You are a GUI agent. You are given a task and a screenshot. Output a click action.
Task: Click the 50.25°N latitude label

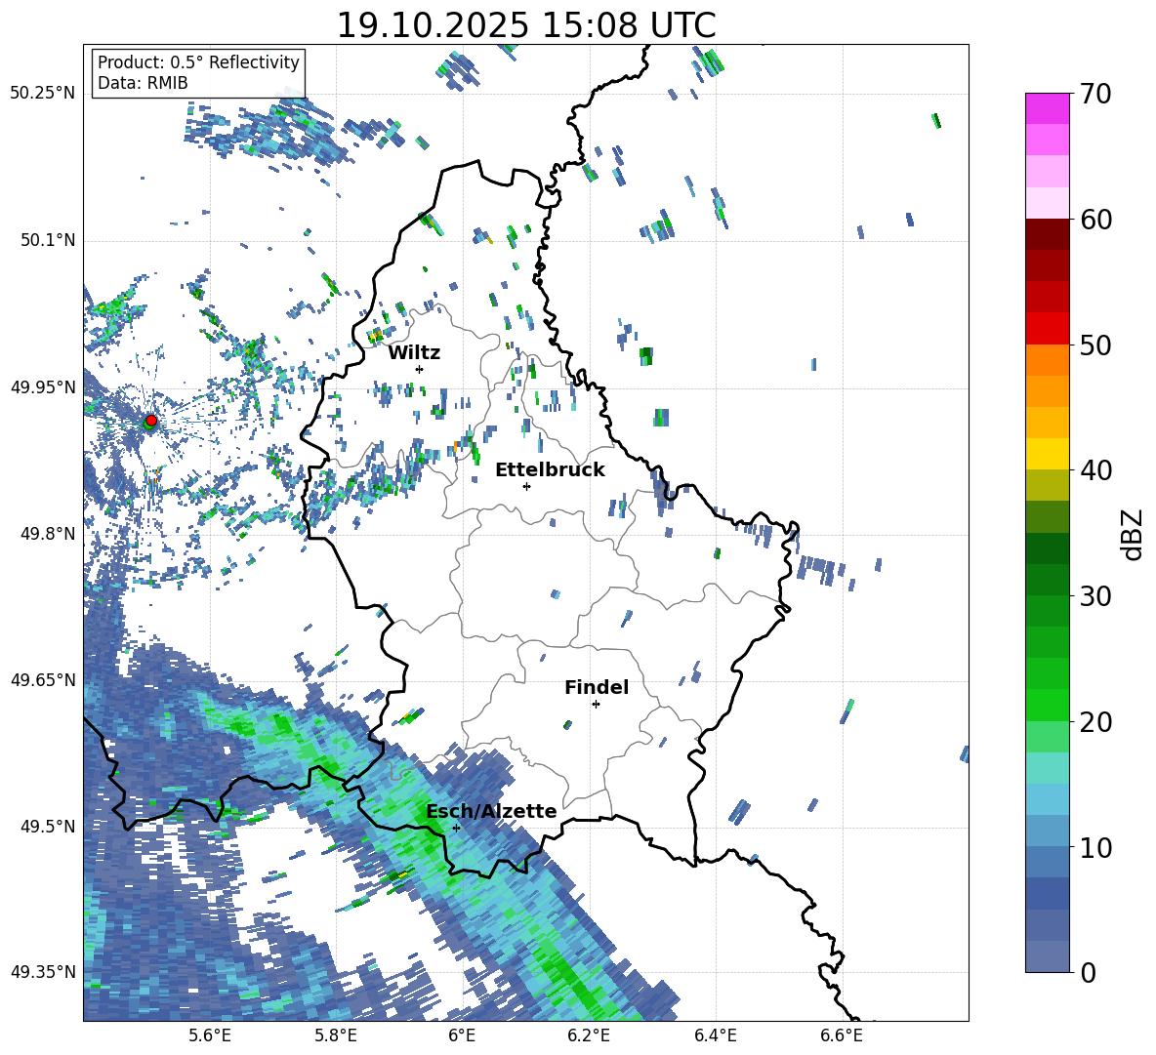click(x=43, y=94)
